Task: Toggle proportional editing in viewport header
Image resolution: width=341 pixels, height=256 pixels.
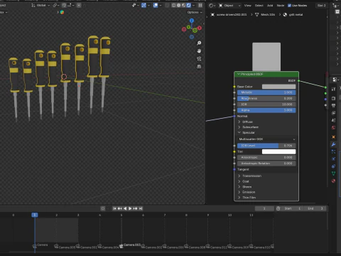Action: [x=79, y=5]
